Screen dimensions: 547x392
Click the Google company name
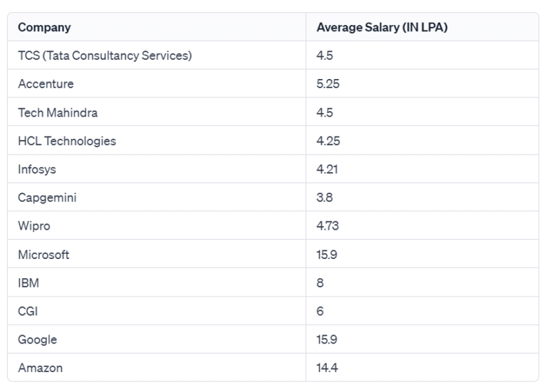(37, 340)
